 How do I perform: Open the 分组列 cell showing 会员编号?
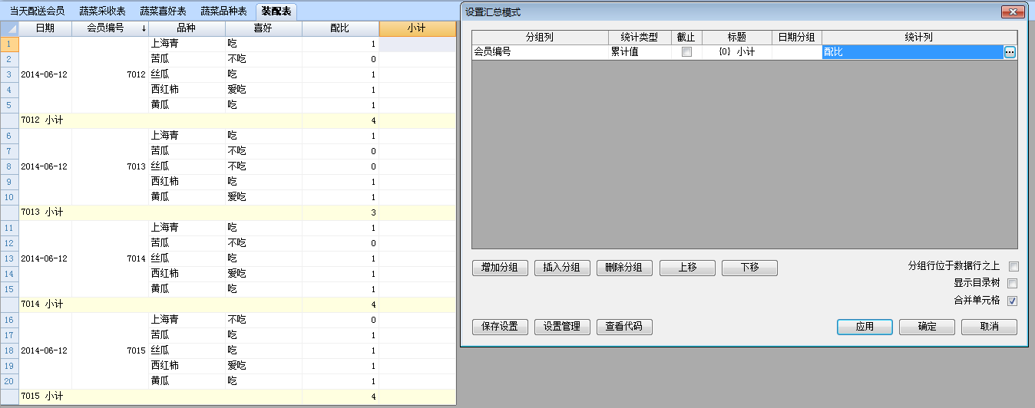(540, 52)
